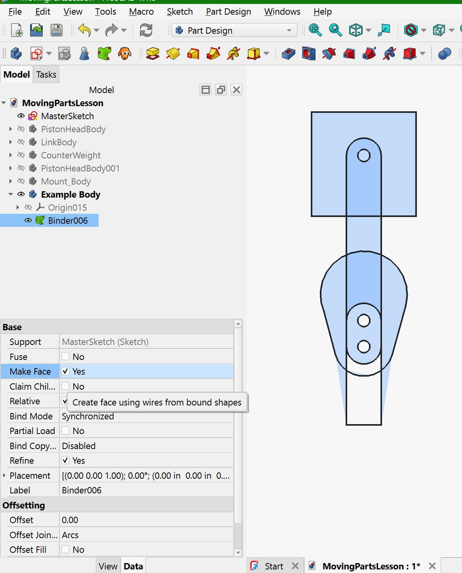Redo action arrow
The image size is (462, 573).
(112, 30)
